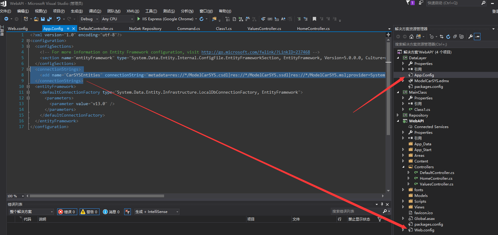Toggle the 错误 0 errors filter
This screenshot has height=235, width=498.
[x=67, y=212]
